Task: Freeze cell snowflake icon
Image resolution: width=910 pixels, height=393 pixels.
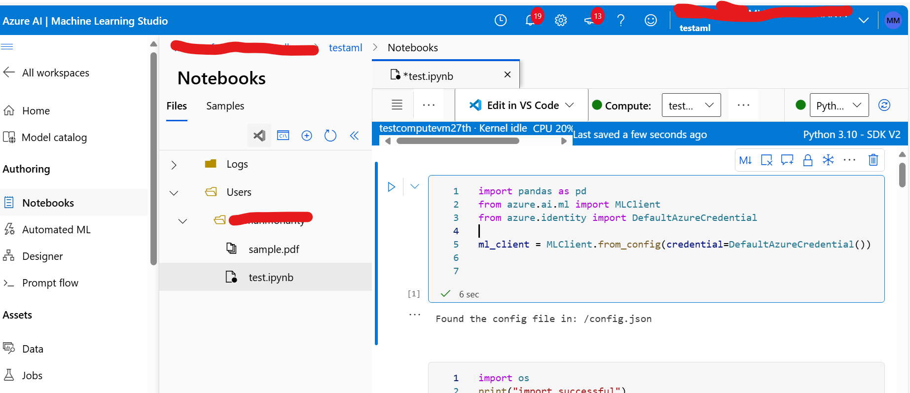Action: coord(828,160)
